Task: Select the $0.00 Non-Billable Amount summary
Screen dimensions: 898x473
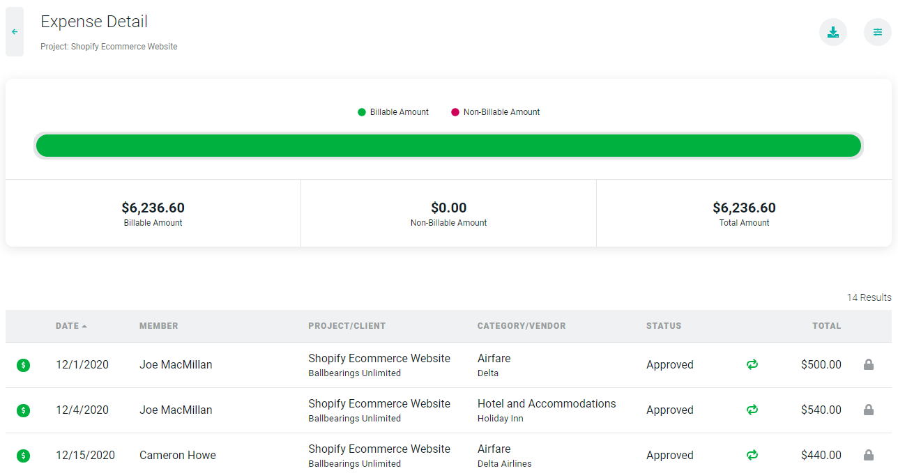Action: pos(449,213)
